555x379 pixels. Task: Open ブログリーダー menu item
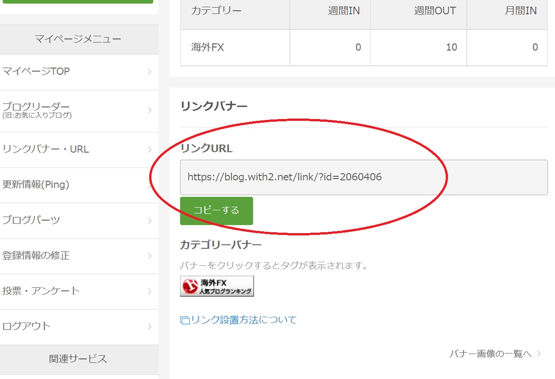click(x=79, y=111)
